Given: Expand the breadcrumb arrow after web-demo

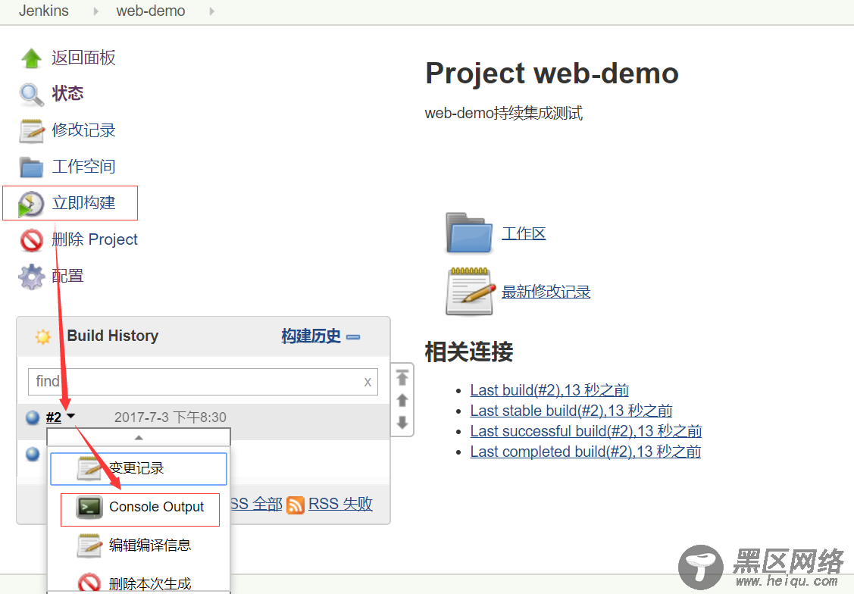Looking at the screenshot, I should tap(212, 11).
